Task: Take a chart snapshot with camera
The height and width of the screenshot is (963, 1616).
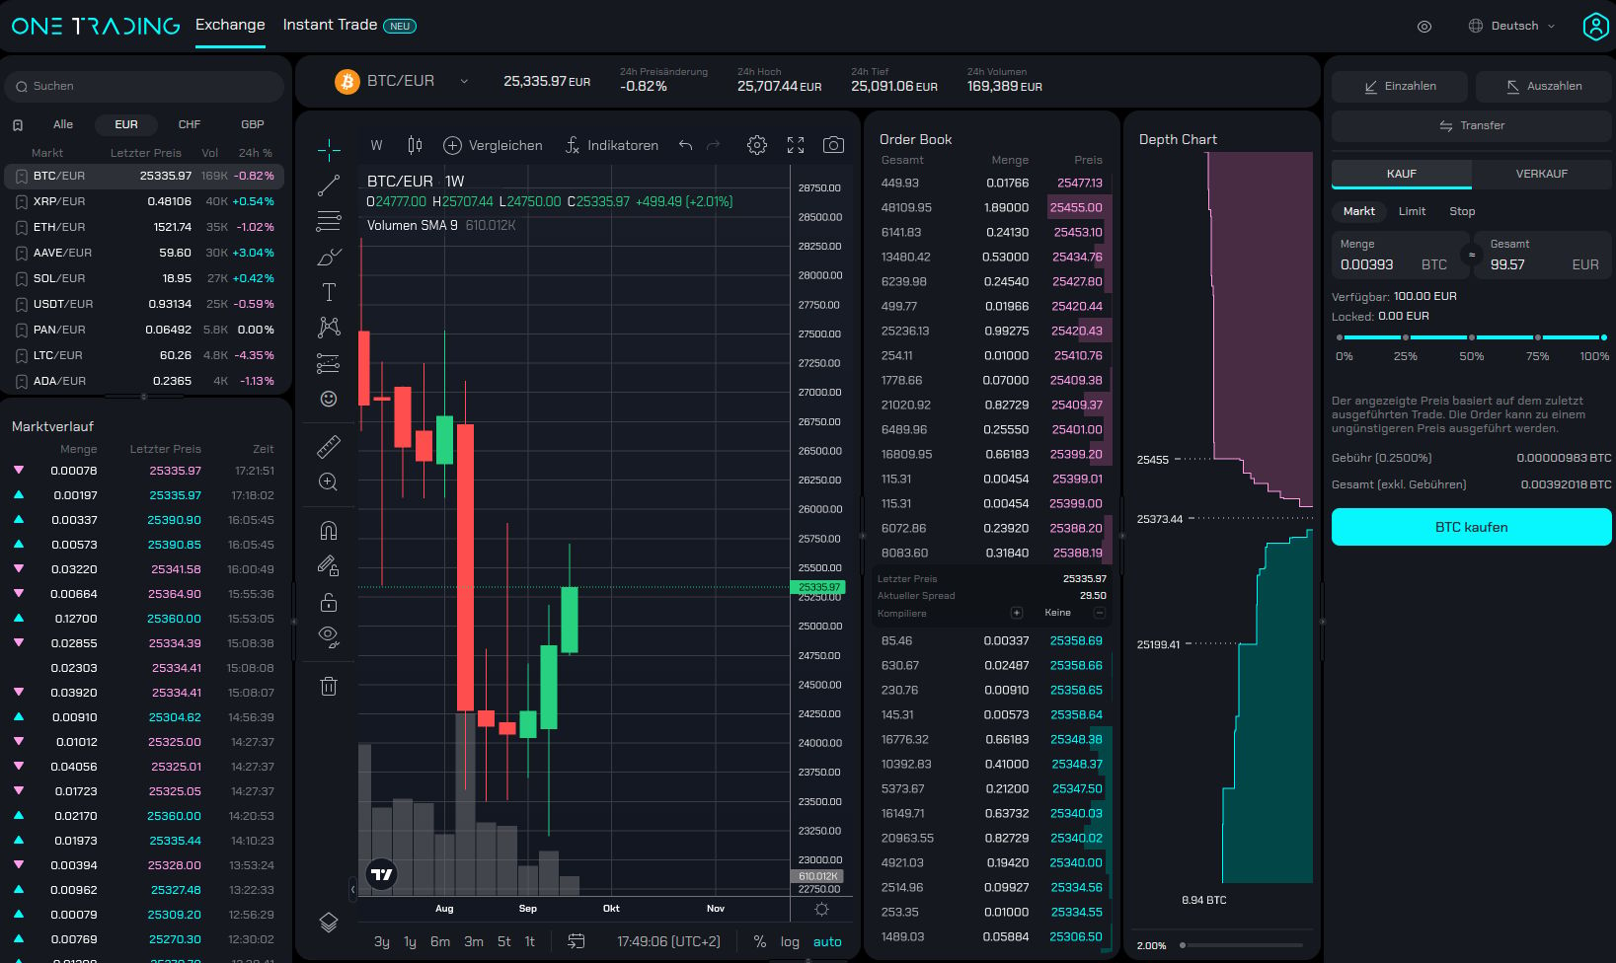Action: (x=833, y=145)
